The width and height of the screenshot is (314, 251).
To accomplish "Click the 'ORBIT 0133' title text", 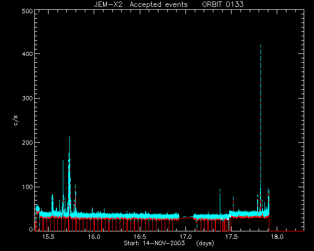I will (x=223, y=4).
